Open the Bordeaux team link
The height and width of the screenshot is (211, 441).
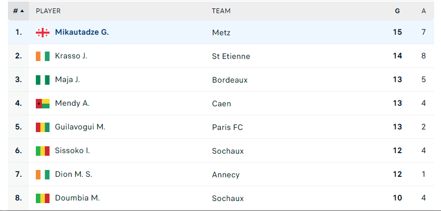click(x=230, y=80)
